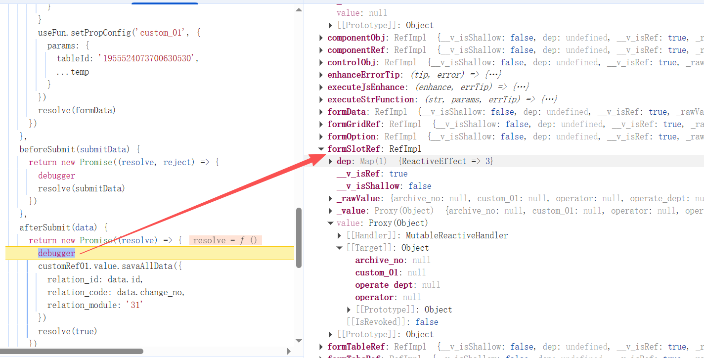Expand the _rawValue object preview
Viewport: 704px width, 358px height.
click(x=331, y=199)
